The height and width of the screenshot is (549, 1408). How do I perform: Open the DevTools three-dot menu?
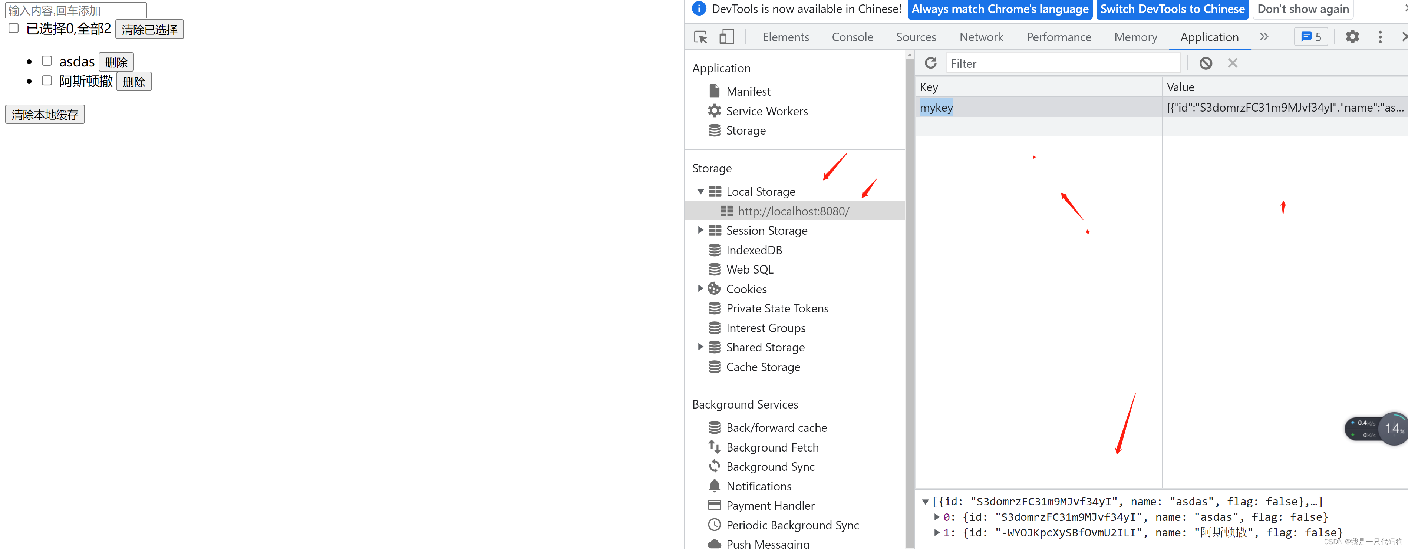[1379, 37]
